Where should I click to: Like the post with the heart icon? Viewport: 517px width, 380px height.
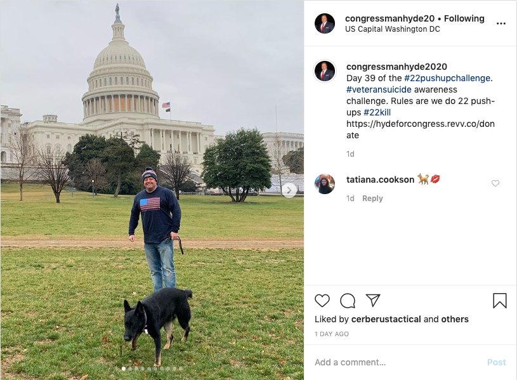(322, 301)
